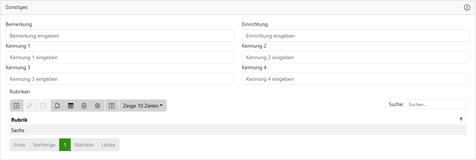Open table settings gear icon

point(98,106)
